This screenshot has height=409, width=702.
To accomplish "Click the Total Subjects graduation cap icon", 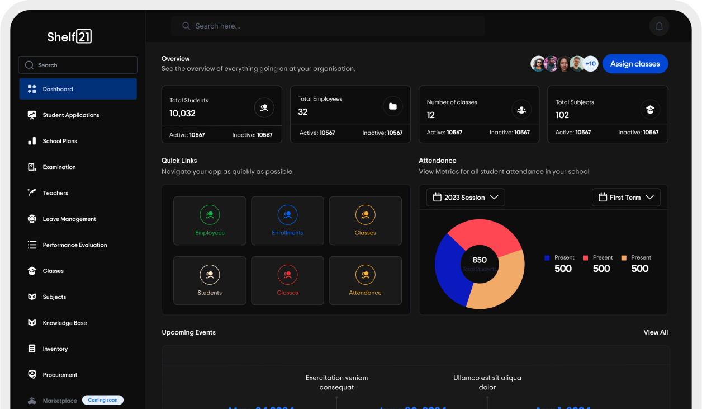I will click(650, 110).
